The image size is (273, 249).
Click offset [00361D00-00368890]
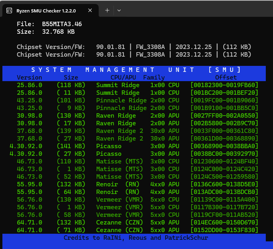click(x=224, y=139)
